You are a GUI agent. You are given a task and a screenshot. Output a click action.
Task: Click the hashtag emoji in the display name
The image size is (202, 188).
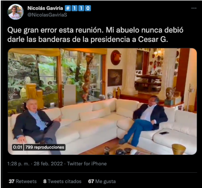68,8
